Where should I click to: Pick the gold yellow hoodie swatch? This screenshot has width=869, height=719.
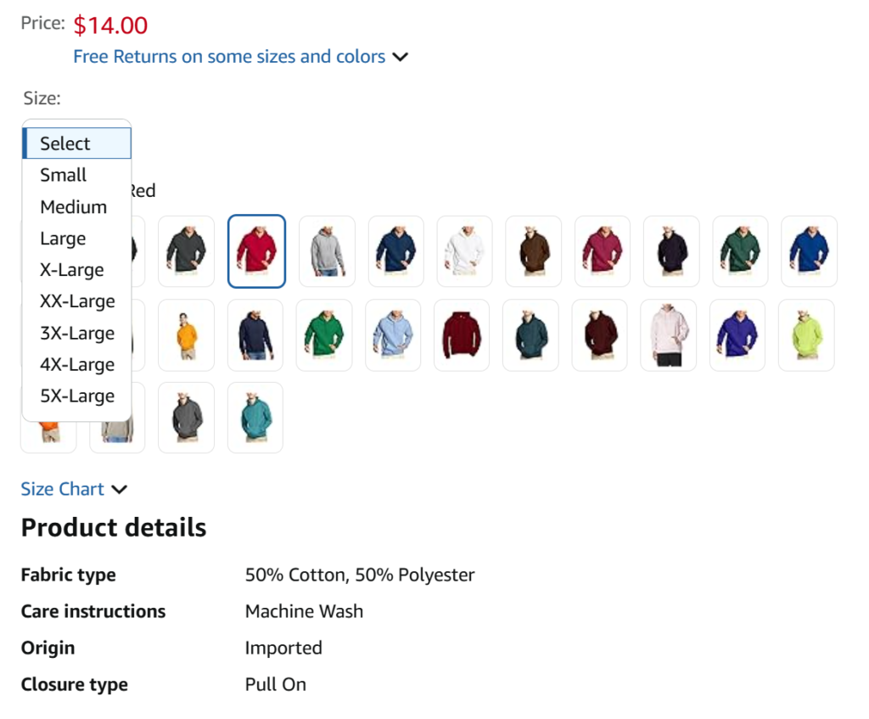pyautogui.click(x=186, y=335)
